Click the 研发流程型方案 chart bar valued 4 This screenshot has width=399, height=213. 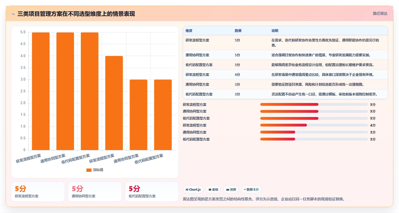[114, 103]
